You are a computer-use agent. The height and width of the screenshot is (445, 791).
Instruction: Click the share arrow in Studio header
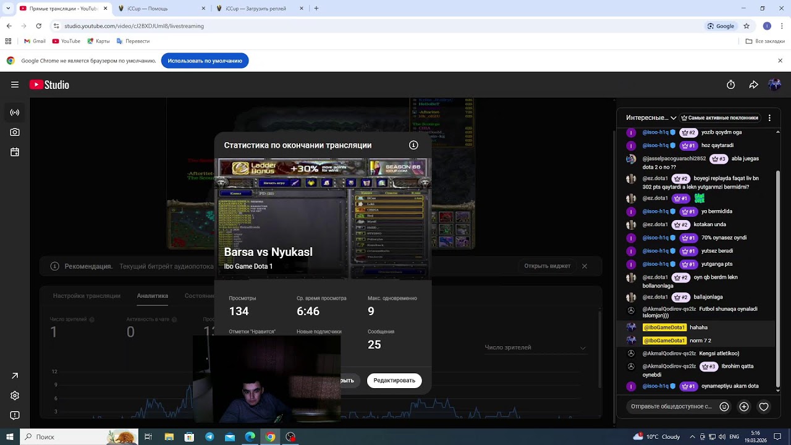[753, 85]
